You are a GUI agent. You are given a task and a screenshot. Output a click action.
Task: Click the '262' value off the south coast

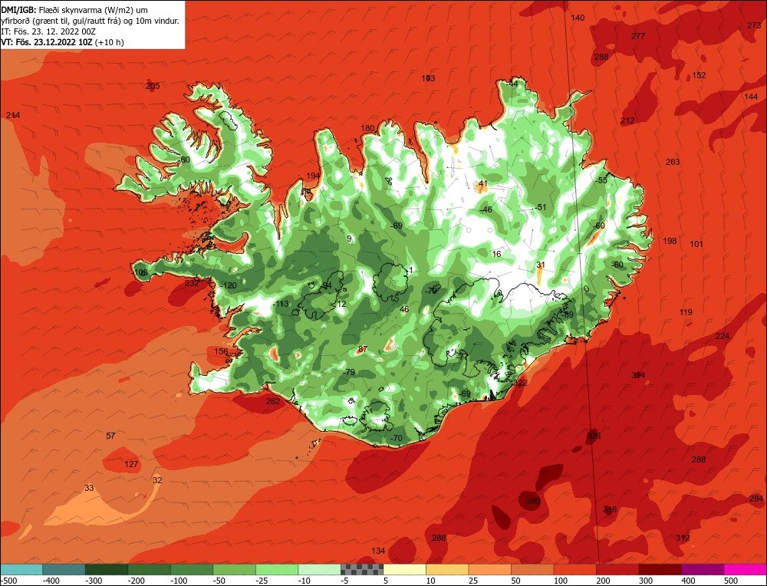click(x=273, y=402)
